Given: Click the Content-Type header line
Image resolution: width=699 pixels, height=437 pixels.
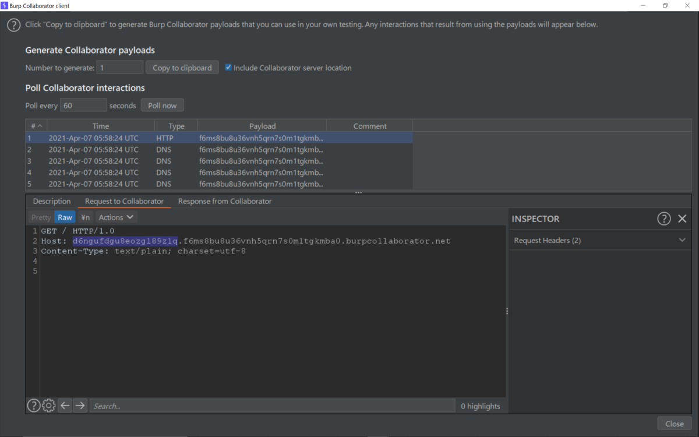Looking at the screenshot, I should (143, 251).
